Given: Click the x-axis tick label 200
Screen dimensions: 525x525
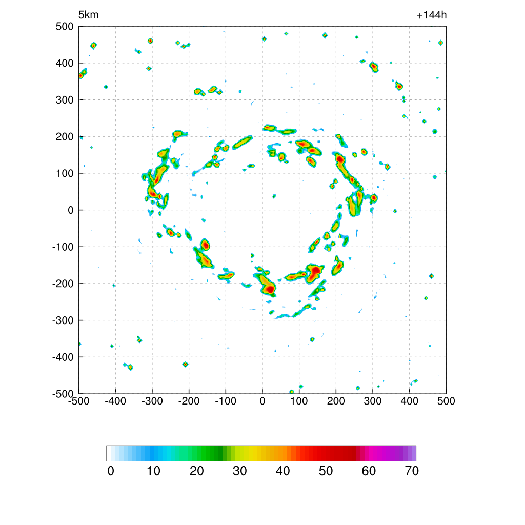Looking at the screenshot, I should click(336, 401).
